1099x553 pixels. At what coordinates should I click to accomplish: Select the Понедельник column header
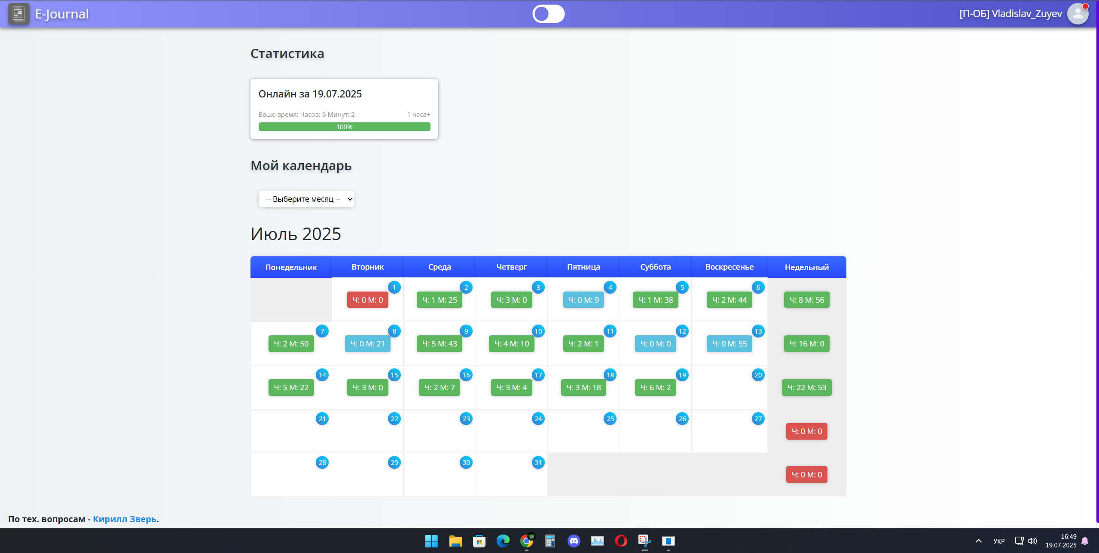291,267
